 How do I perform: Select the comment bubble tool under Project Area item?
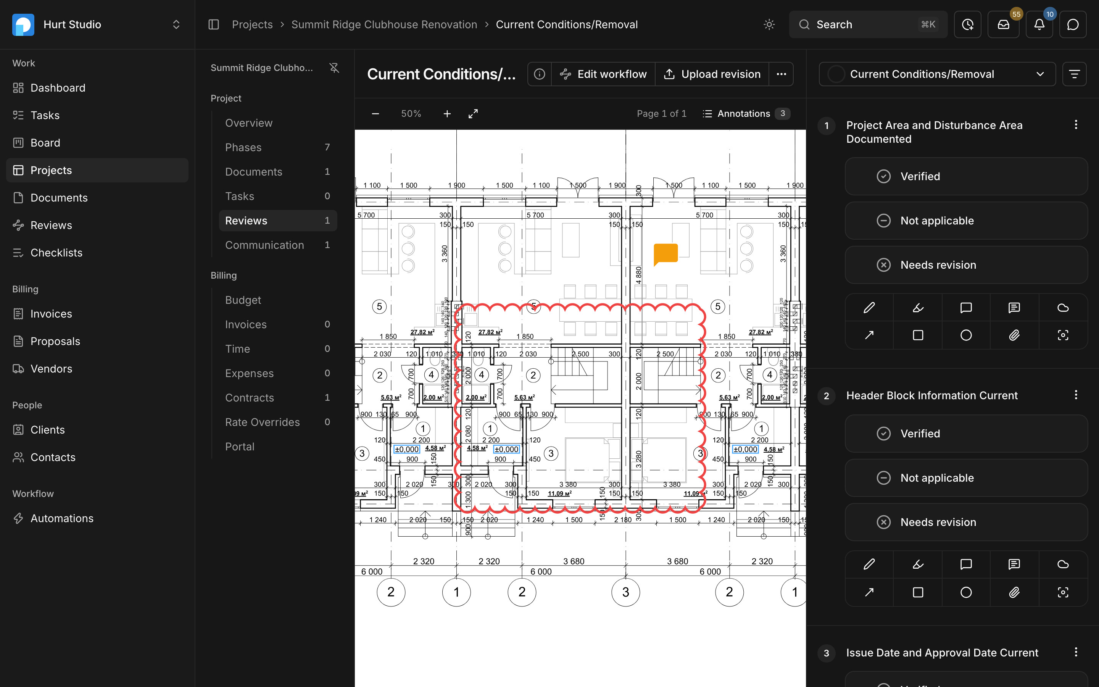(x=966, y=308)
